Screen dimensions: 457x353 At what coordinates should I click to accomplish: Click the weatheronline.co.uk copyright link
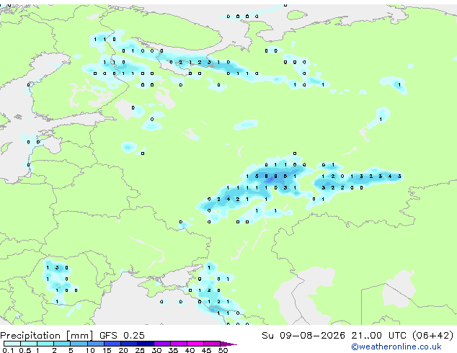coord(396,347)
